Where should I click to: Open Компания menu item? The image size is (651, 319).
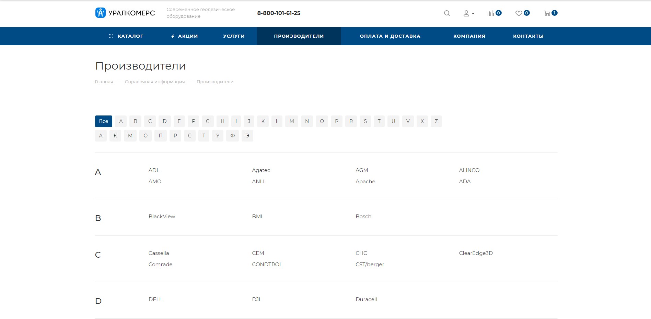(469, 36)
